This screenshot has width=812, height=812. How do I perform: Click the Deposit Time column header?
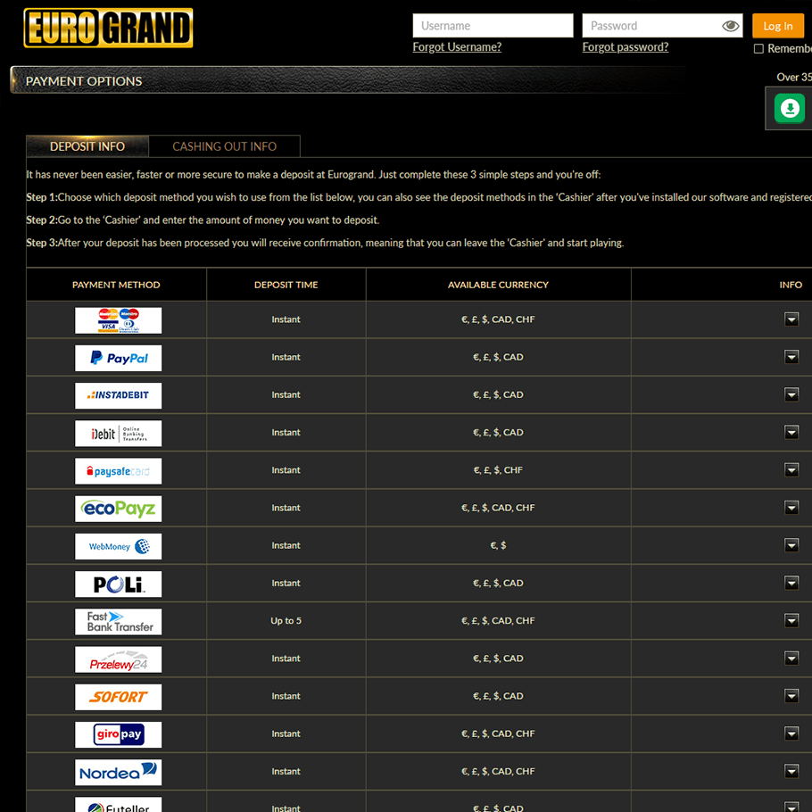pos(286,285)
